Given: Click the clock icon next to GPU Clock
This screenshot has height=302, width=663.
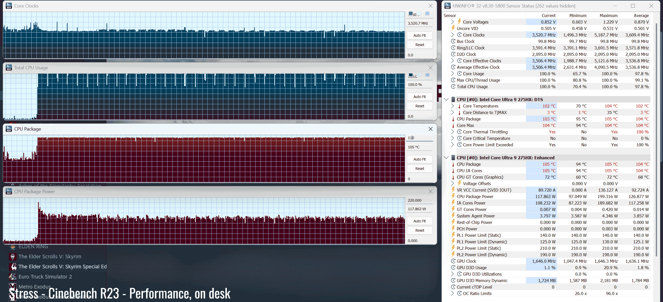Looking at the screenshot, I should click(453, 261).
